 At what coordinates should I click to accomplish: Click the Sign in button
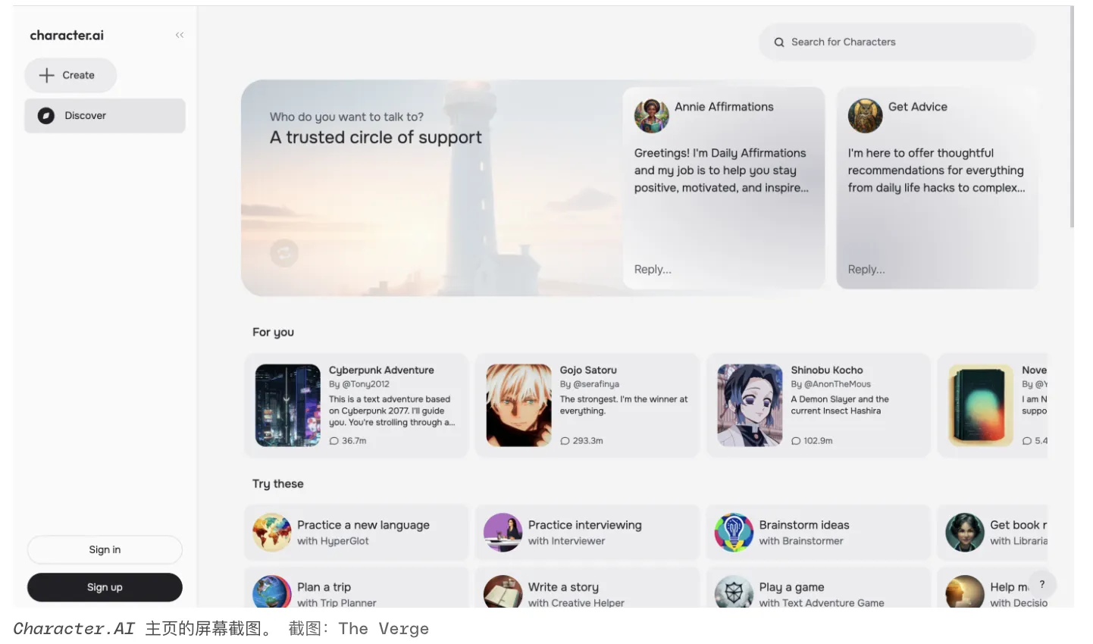pyautogui.click(x=105, y=550)
